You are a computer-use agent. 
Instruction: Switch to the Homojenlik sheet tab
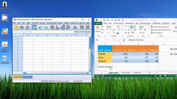tap(126, 73)
